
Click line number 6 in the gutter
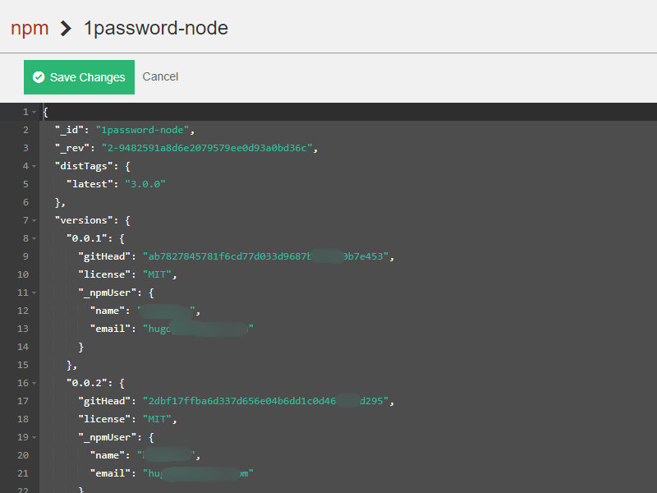point(25,202)
